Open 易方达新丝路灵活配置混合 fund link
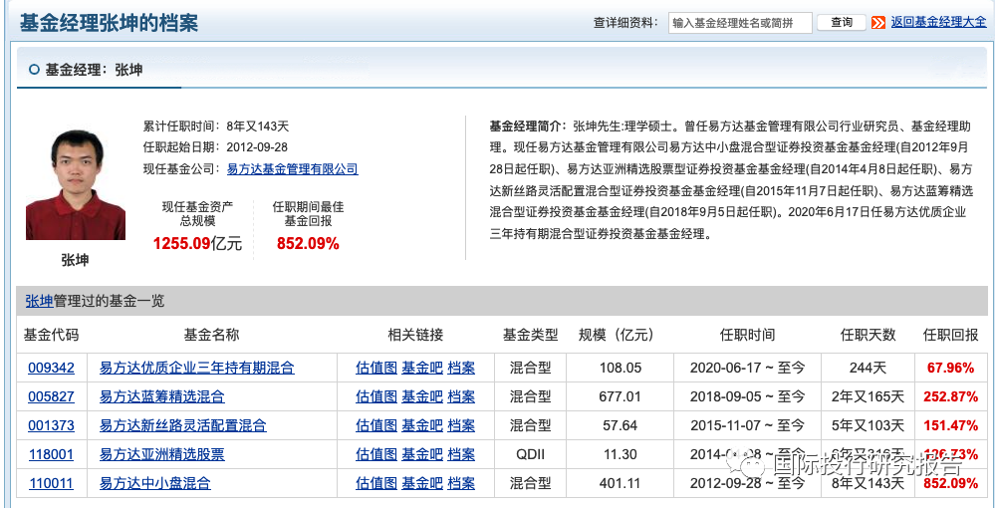 182,425
